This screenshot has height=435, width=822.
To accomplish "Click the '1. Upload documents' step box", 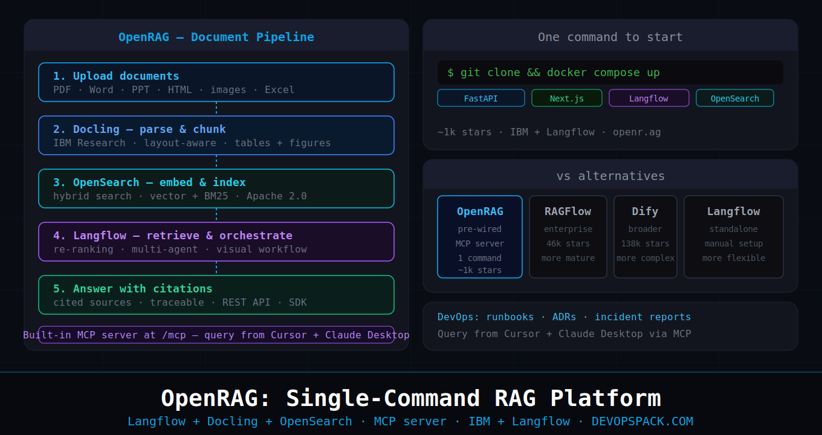I will (216, 82).
